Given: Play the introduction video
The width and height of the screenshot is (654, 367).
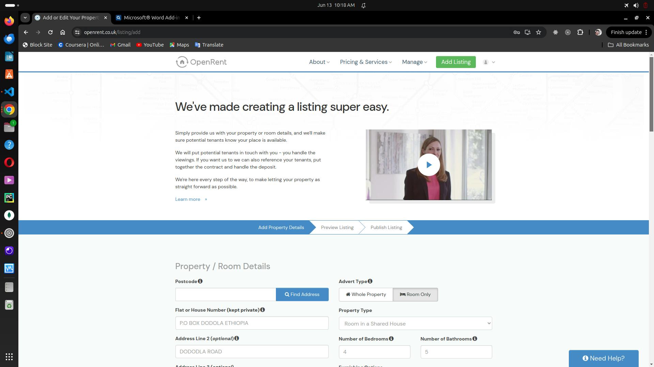Looking at the screenshot, I should [x=429, y=165].
